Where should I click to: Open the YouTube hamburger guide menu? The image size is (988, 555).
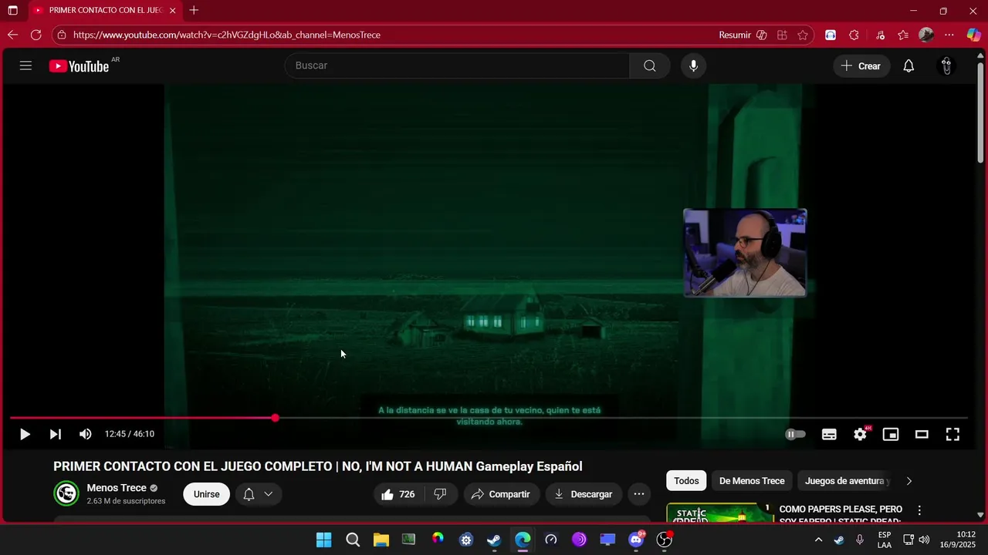[x=25, y=66]
